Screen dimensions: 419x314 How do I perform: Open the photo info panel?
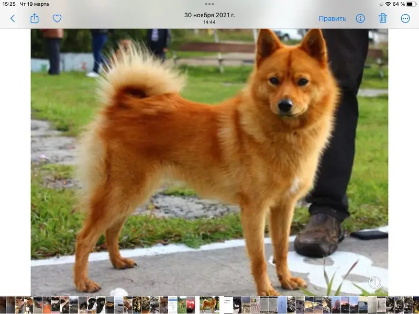tap(360, 18)
